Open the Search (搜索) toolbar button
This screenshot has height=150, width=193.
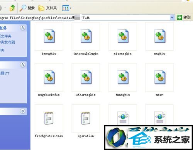point(27,8)
